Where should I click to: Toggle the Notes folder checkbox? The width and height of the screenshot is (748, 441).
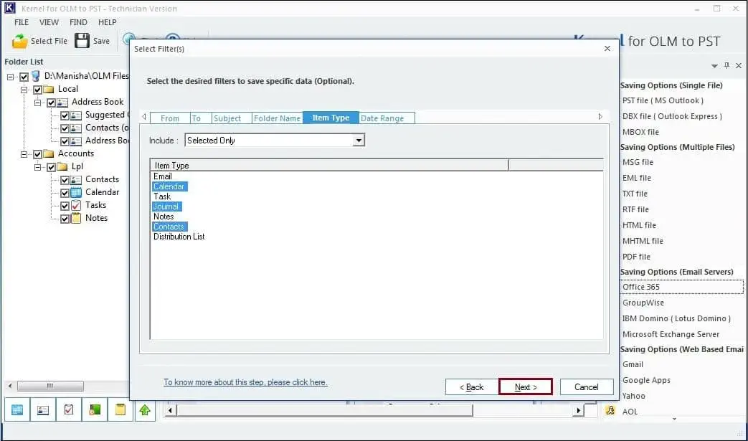point(65,219)
